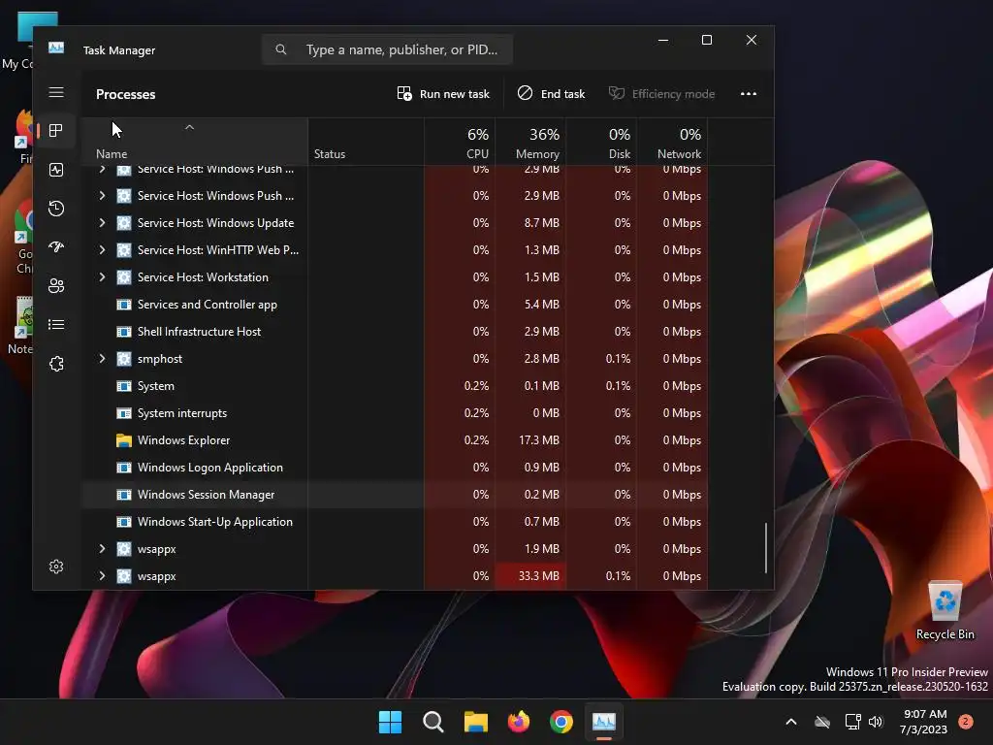993x745 pixels.
Task: Click the System interrupts process icon
Action: tap(124, 413)
